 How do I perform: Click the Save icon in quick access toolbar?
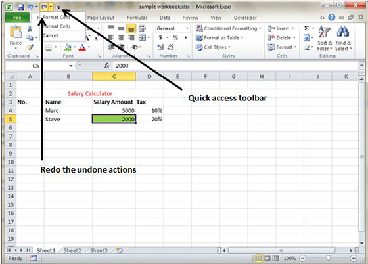tap(21, 7)
